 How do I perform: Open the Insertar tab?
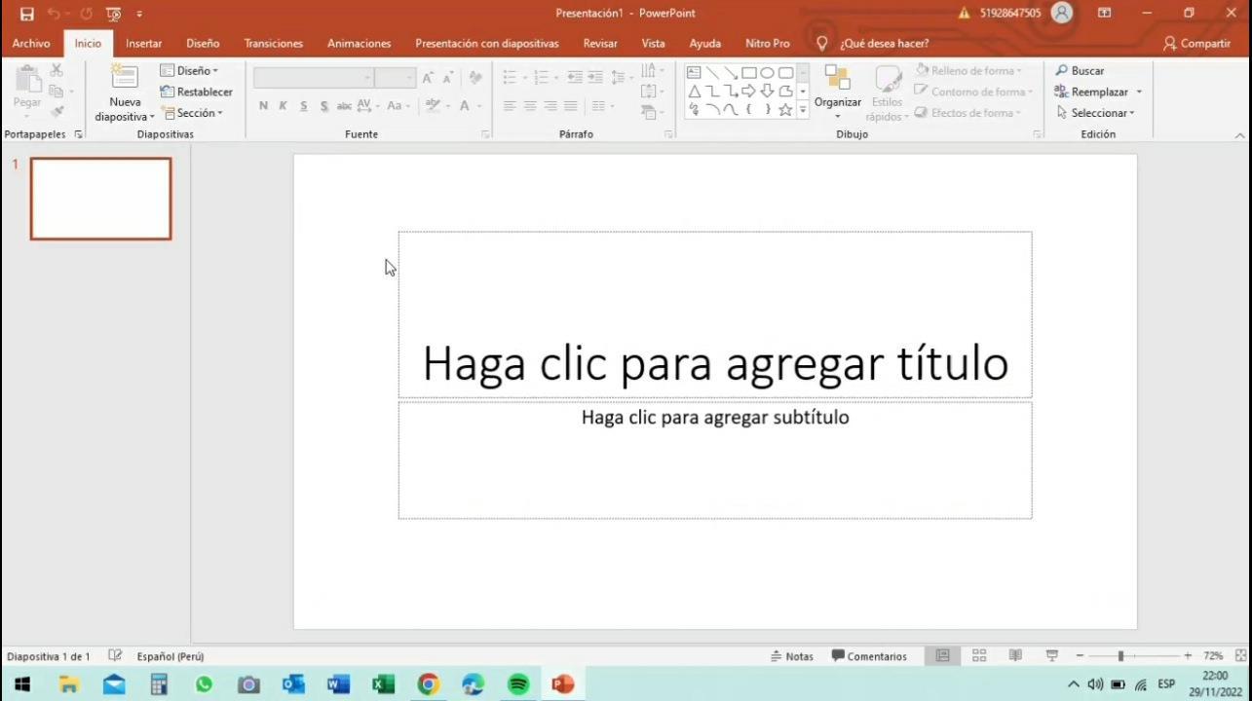tap(143, 44)
